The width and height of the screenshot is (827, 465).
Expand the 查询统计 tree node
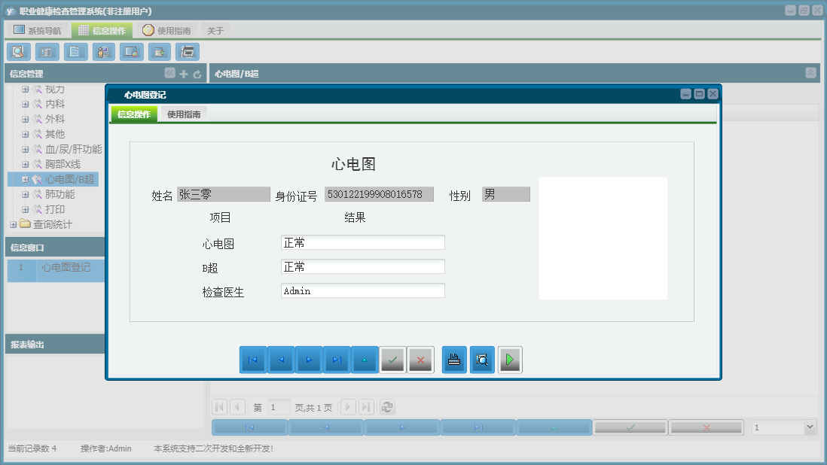pyautogui.click(x=11, y=224)
